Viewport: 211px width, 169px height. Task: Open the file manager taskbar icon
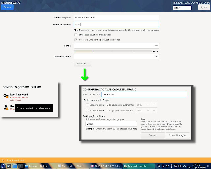(15, 166)
